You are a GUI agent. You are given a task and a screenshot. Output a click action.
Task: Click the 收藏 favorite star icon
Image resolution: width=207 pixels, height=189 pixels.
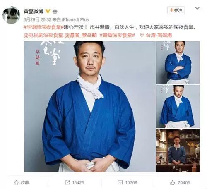pyautogui.click(x=16, y=182)
